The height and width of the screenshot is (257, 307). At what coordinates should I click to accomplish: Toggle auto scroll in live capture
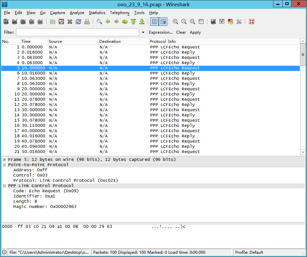163,22
